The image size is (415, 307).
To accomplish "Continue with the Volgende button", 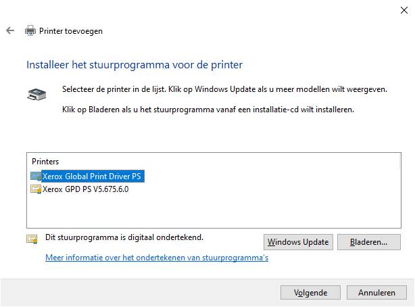I will point(310,292).
